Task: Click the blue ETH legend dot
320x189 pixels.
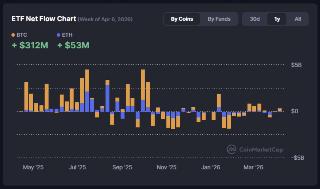Action: pos(59,35)
